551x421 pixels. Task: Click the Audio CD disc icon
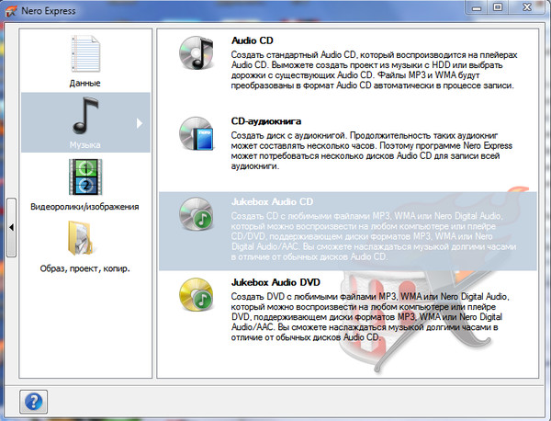coord(197,52)
